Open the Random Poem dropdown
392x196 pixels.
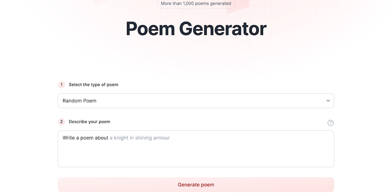point(196,101)
